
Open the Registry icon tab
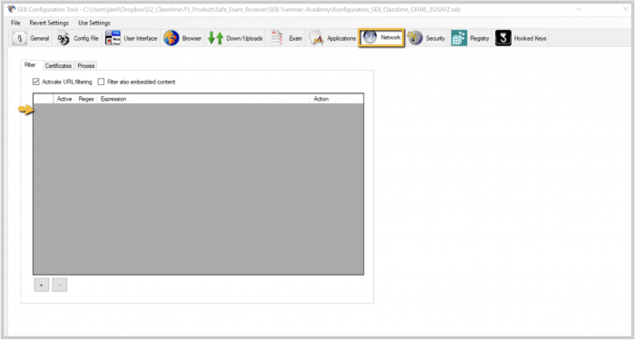click(x=459, y=38)
